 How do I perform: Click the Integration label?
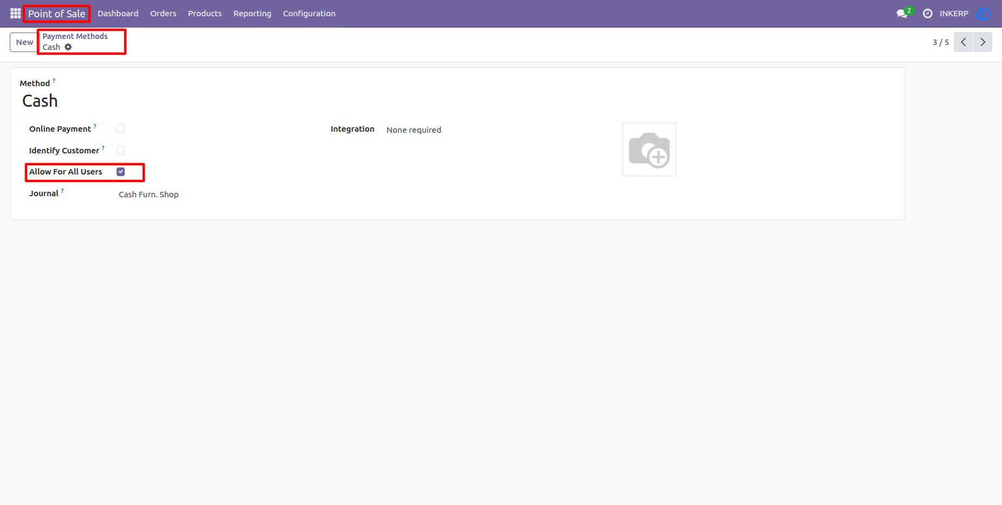[x=352, y=129]
